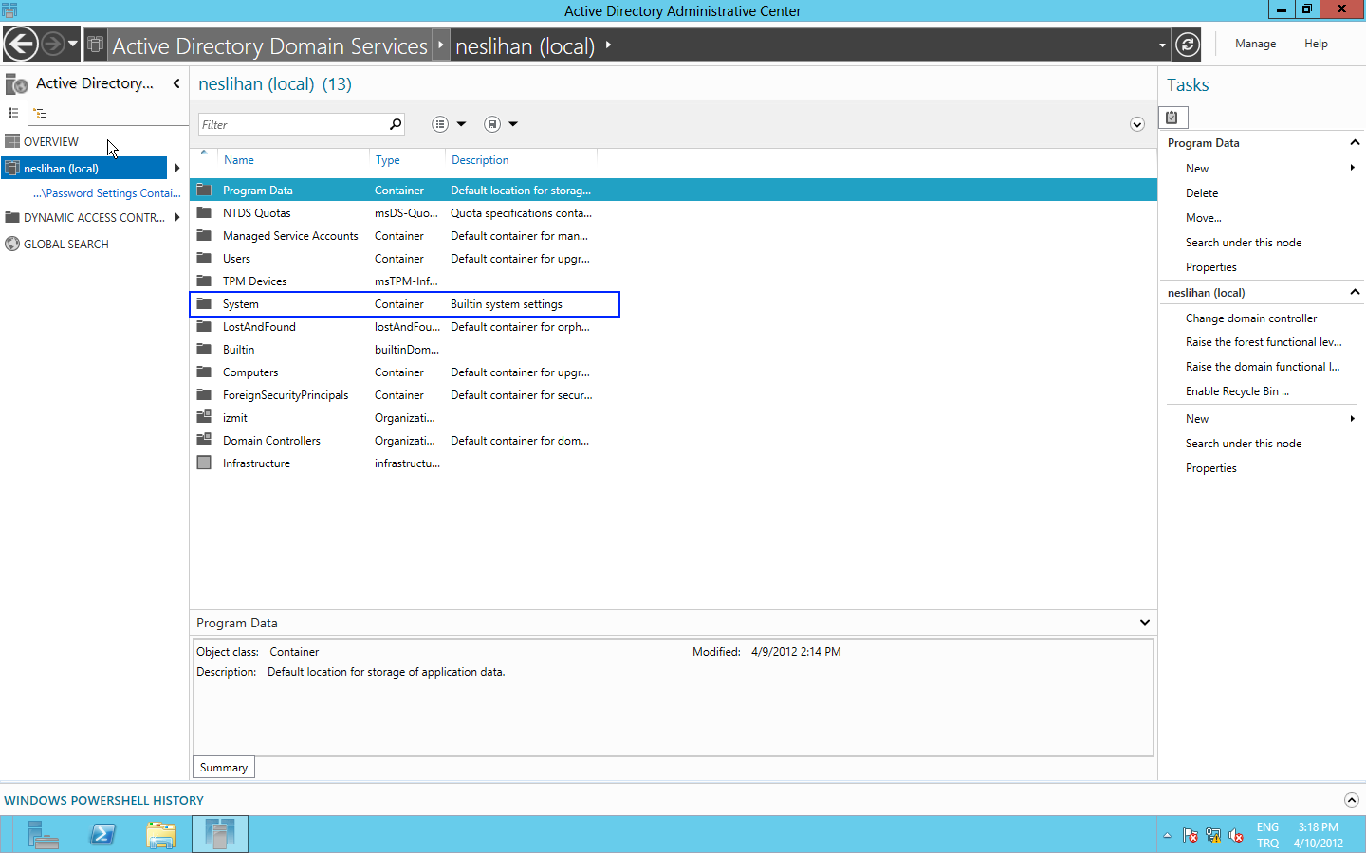Image resolution: width=1366 pixels, height=853 pixels.
Task: Collapse the neslihan (local) tasks section
Action: 1355,292
